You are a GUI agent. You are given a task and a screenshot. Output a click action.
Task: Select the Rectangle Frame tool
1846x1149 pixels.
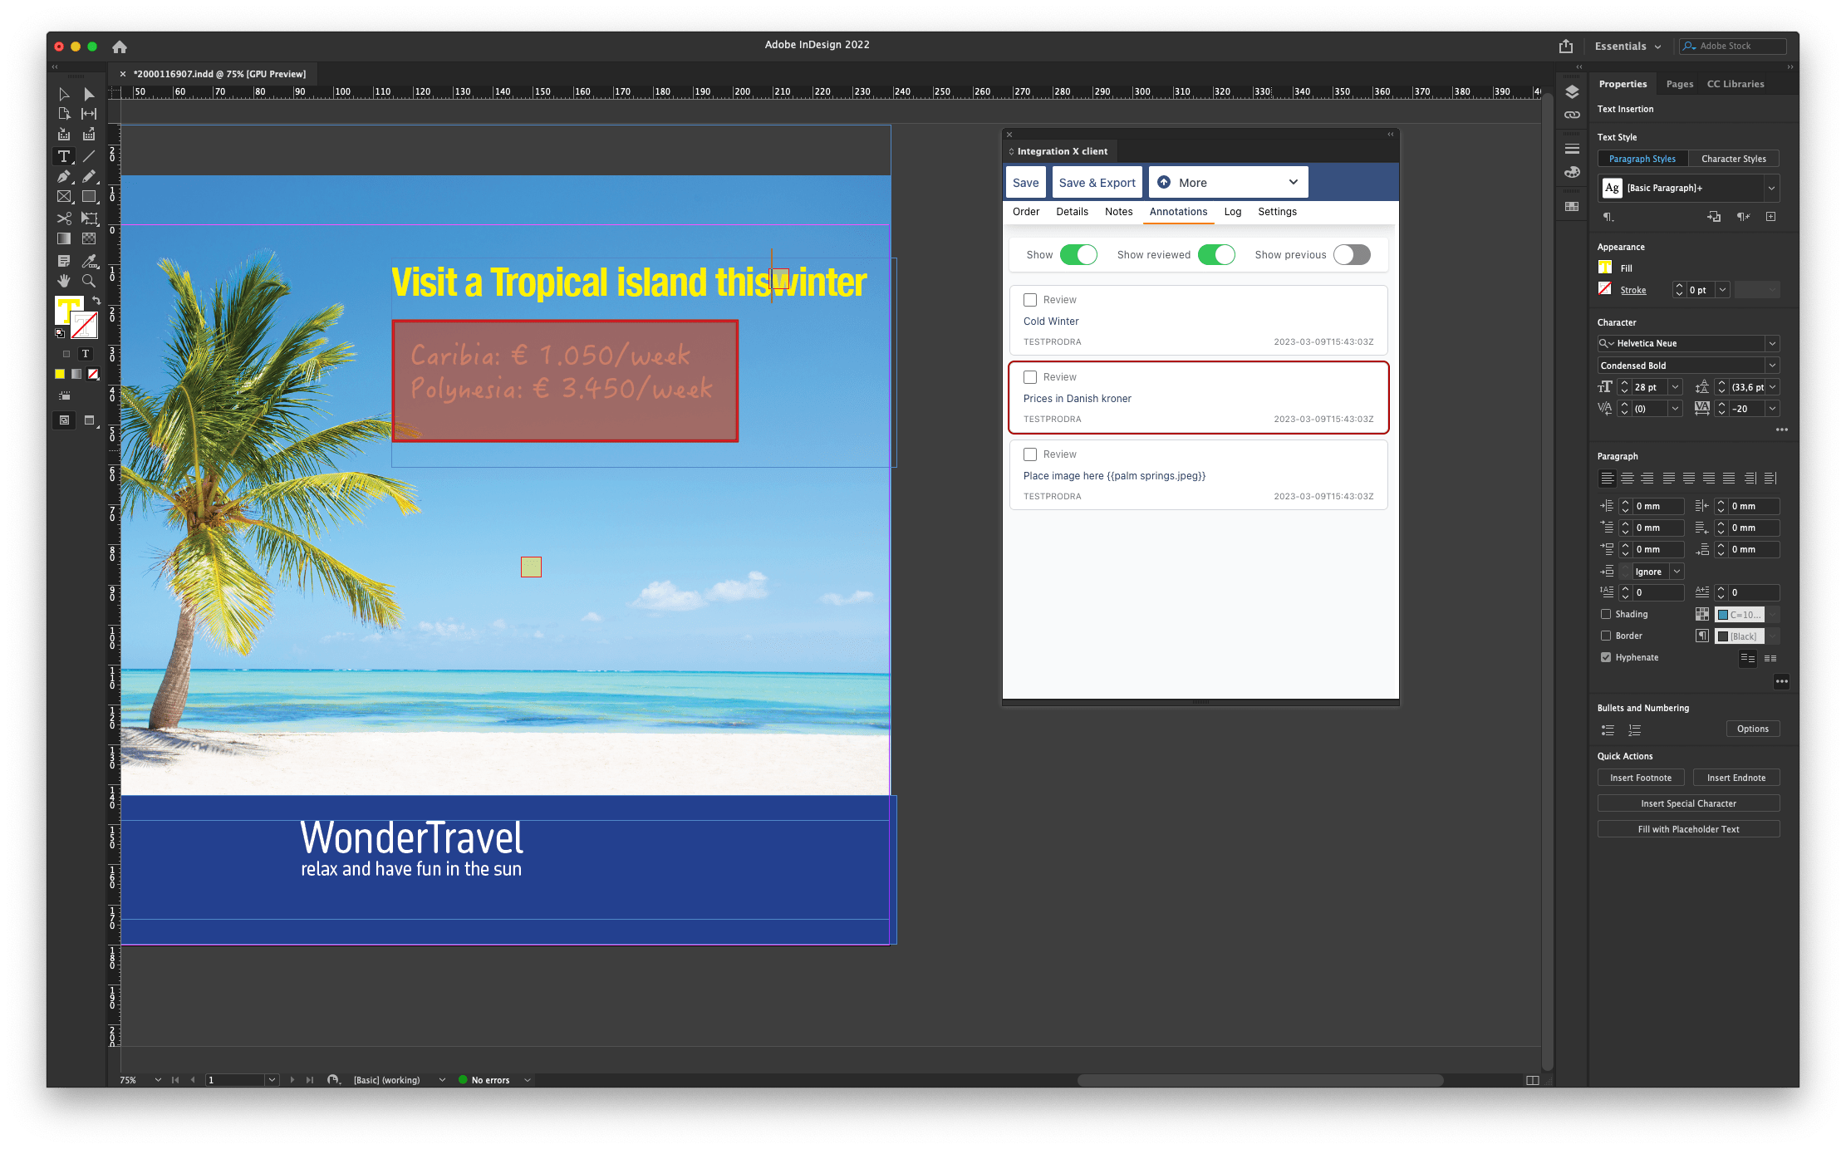[x=63, y=197]
